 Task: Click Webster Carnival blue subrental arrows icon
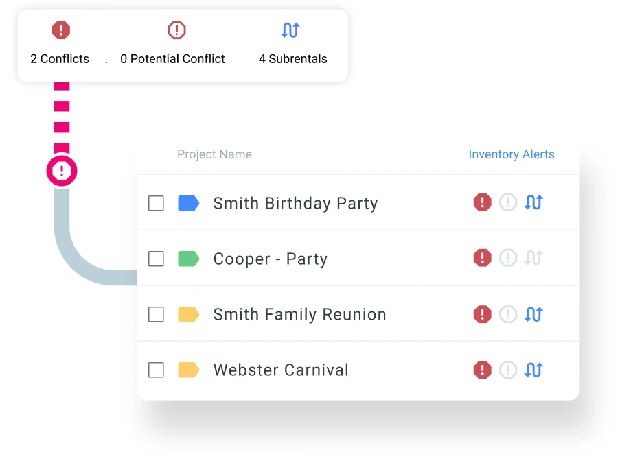click(533, 370)
